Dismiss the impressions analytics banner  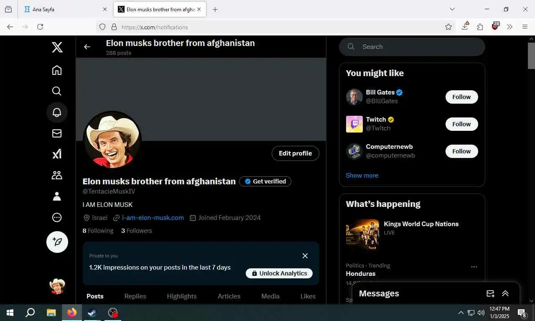305,256
